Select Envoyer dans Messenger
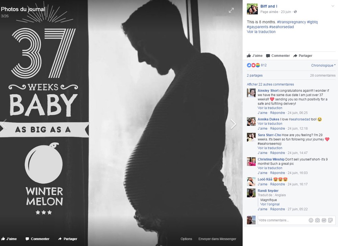Viewport: 338px width, 246px height. [217, 239]
